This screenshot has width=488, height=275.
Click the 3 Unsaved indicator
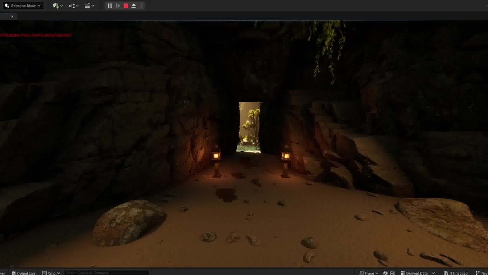click(x=456, y=273)
